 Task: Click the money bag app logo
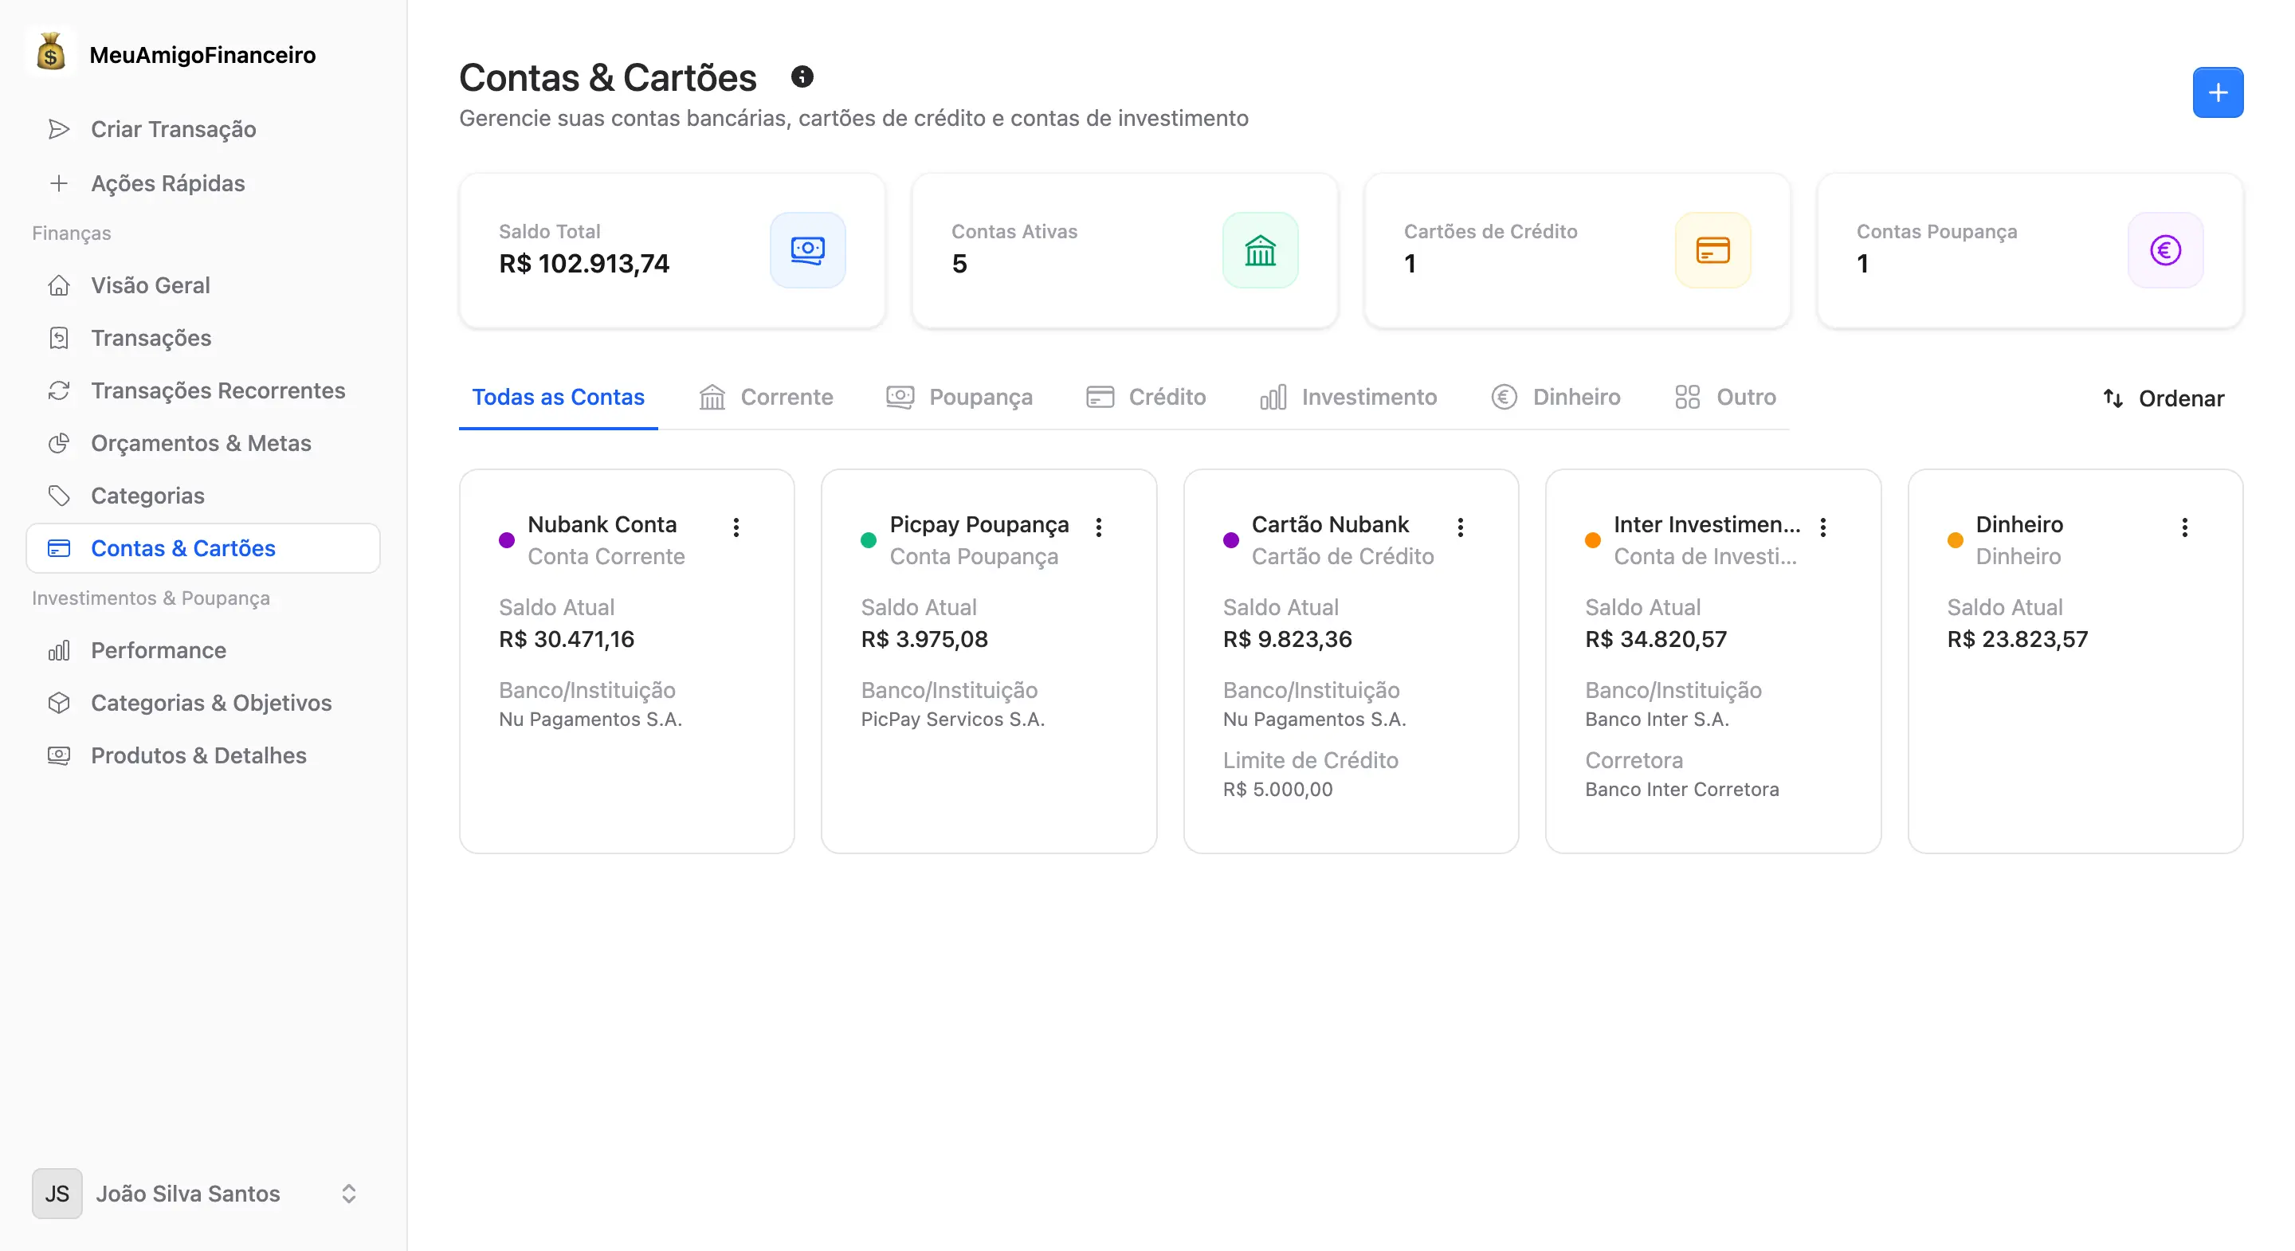(x=51, y=53)
